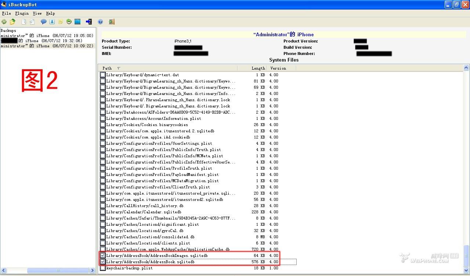Viewport: 470px width, 276px height.
Task: Click the sort arrow beside Path header
Action: click(119, 68)
